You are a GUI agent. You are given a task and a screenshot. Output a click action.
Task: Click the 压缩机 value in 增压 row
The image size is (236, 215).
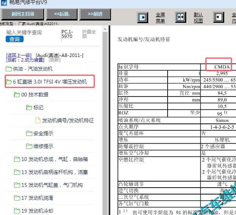click(222, 140)
